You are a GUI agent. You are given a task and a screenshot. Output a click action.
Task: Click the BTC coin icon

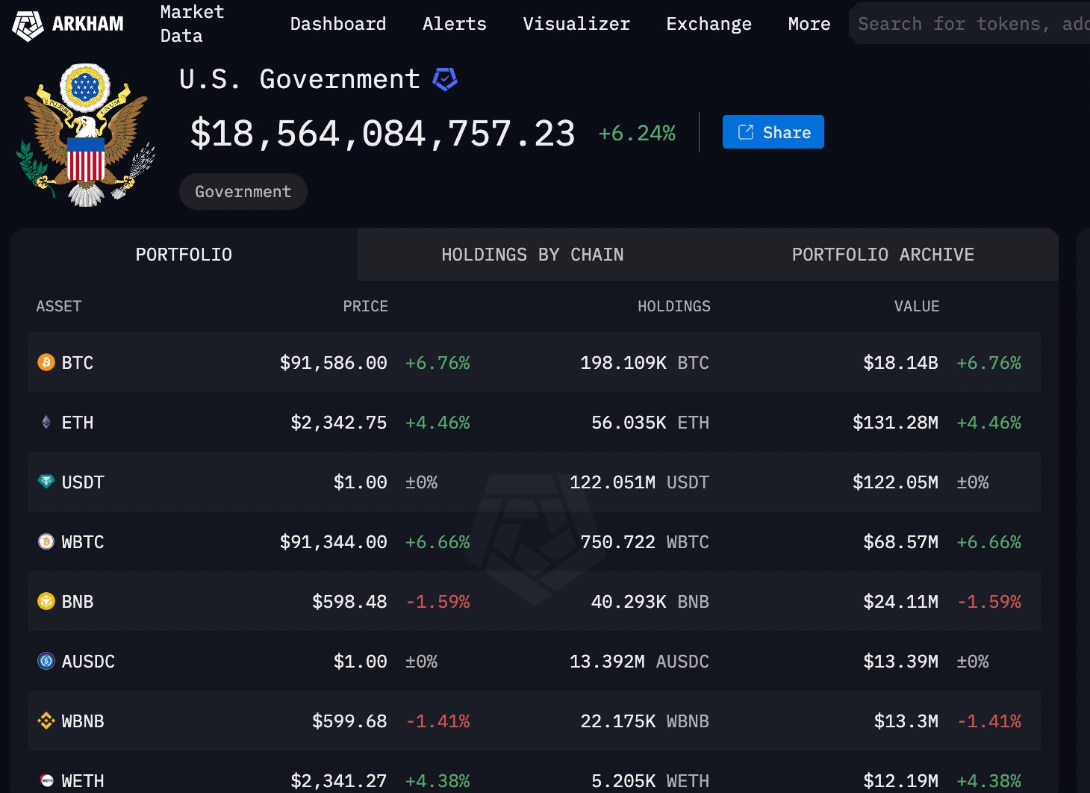[x=46, y=362]
